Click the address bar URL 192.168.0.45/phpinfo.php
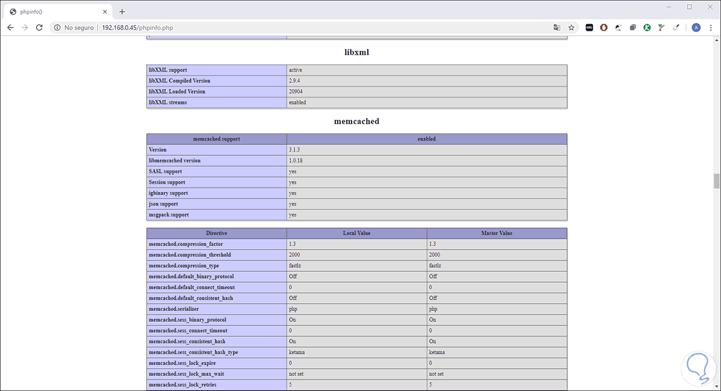The image size is (721, 391). click(138, 28)
